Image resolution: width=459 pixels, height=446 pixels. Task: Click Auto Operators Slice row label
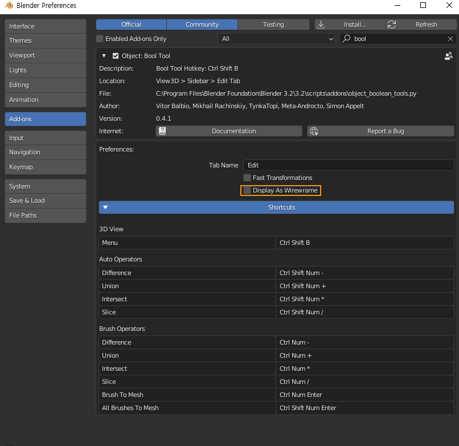coord(187,312)
